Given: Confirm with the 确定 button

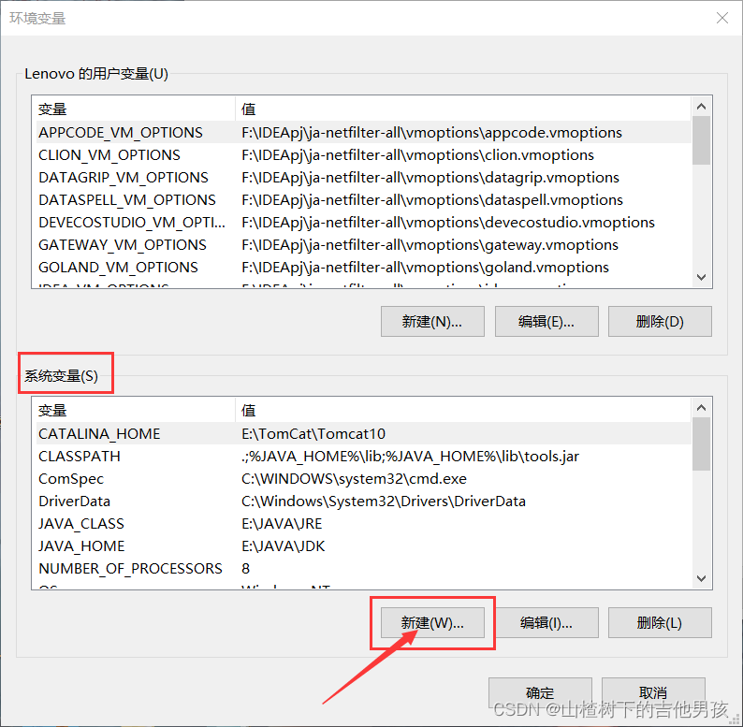Looking at the screenshot, I should pyautogui.click(x=540, y=693).
